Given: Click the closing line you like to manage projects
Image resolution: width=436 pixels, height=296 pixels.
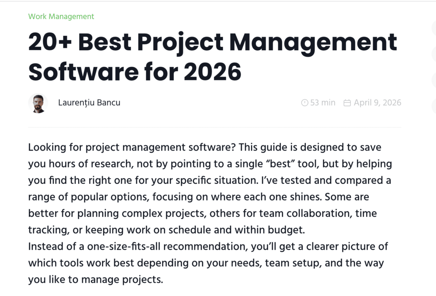Looking at the screenshot, I should coord(95,279).
